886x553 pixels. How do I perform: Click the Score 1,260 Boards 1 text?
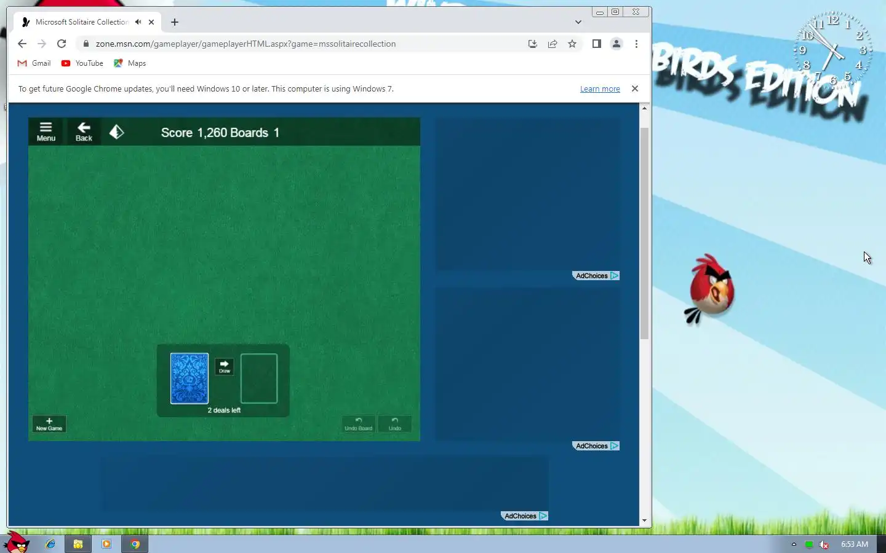[220, 133]
